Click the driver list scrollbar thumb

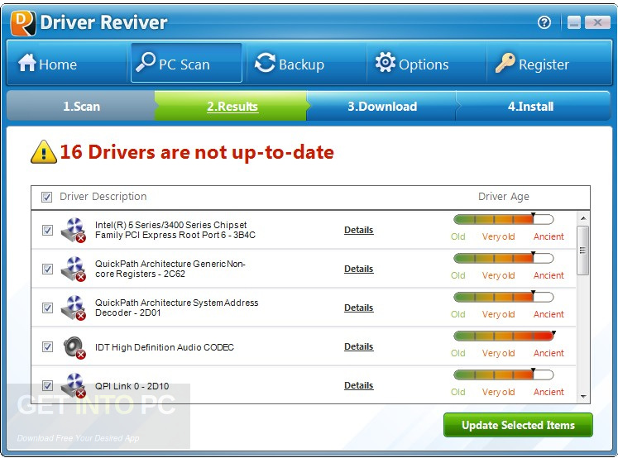(x=583, y=250)
